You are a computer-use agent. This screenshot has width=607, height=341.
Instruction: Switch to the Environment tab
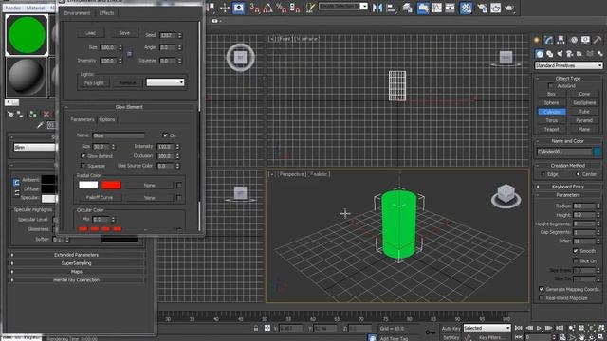(x=77, y=13)
